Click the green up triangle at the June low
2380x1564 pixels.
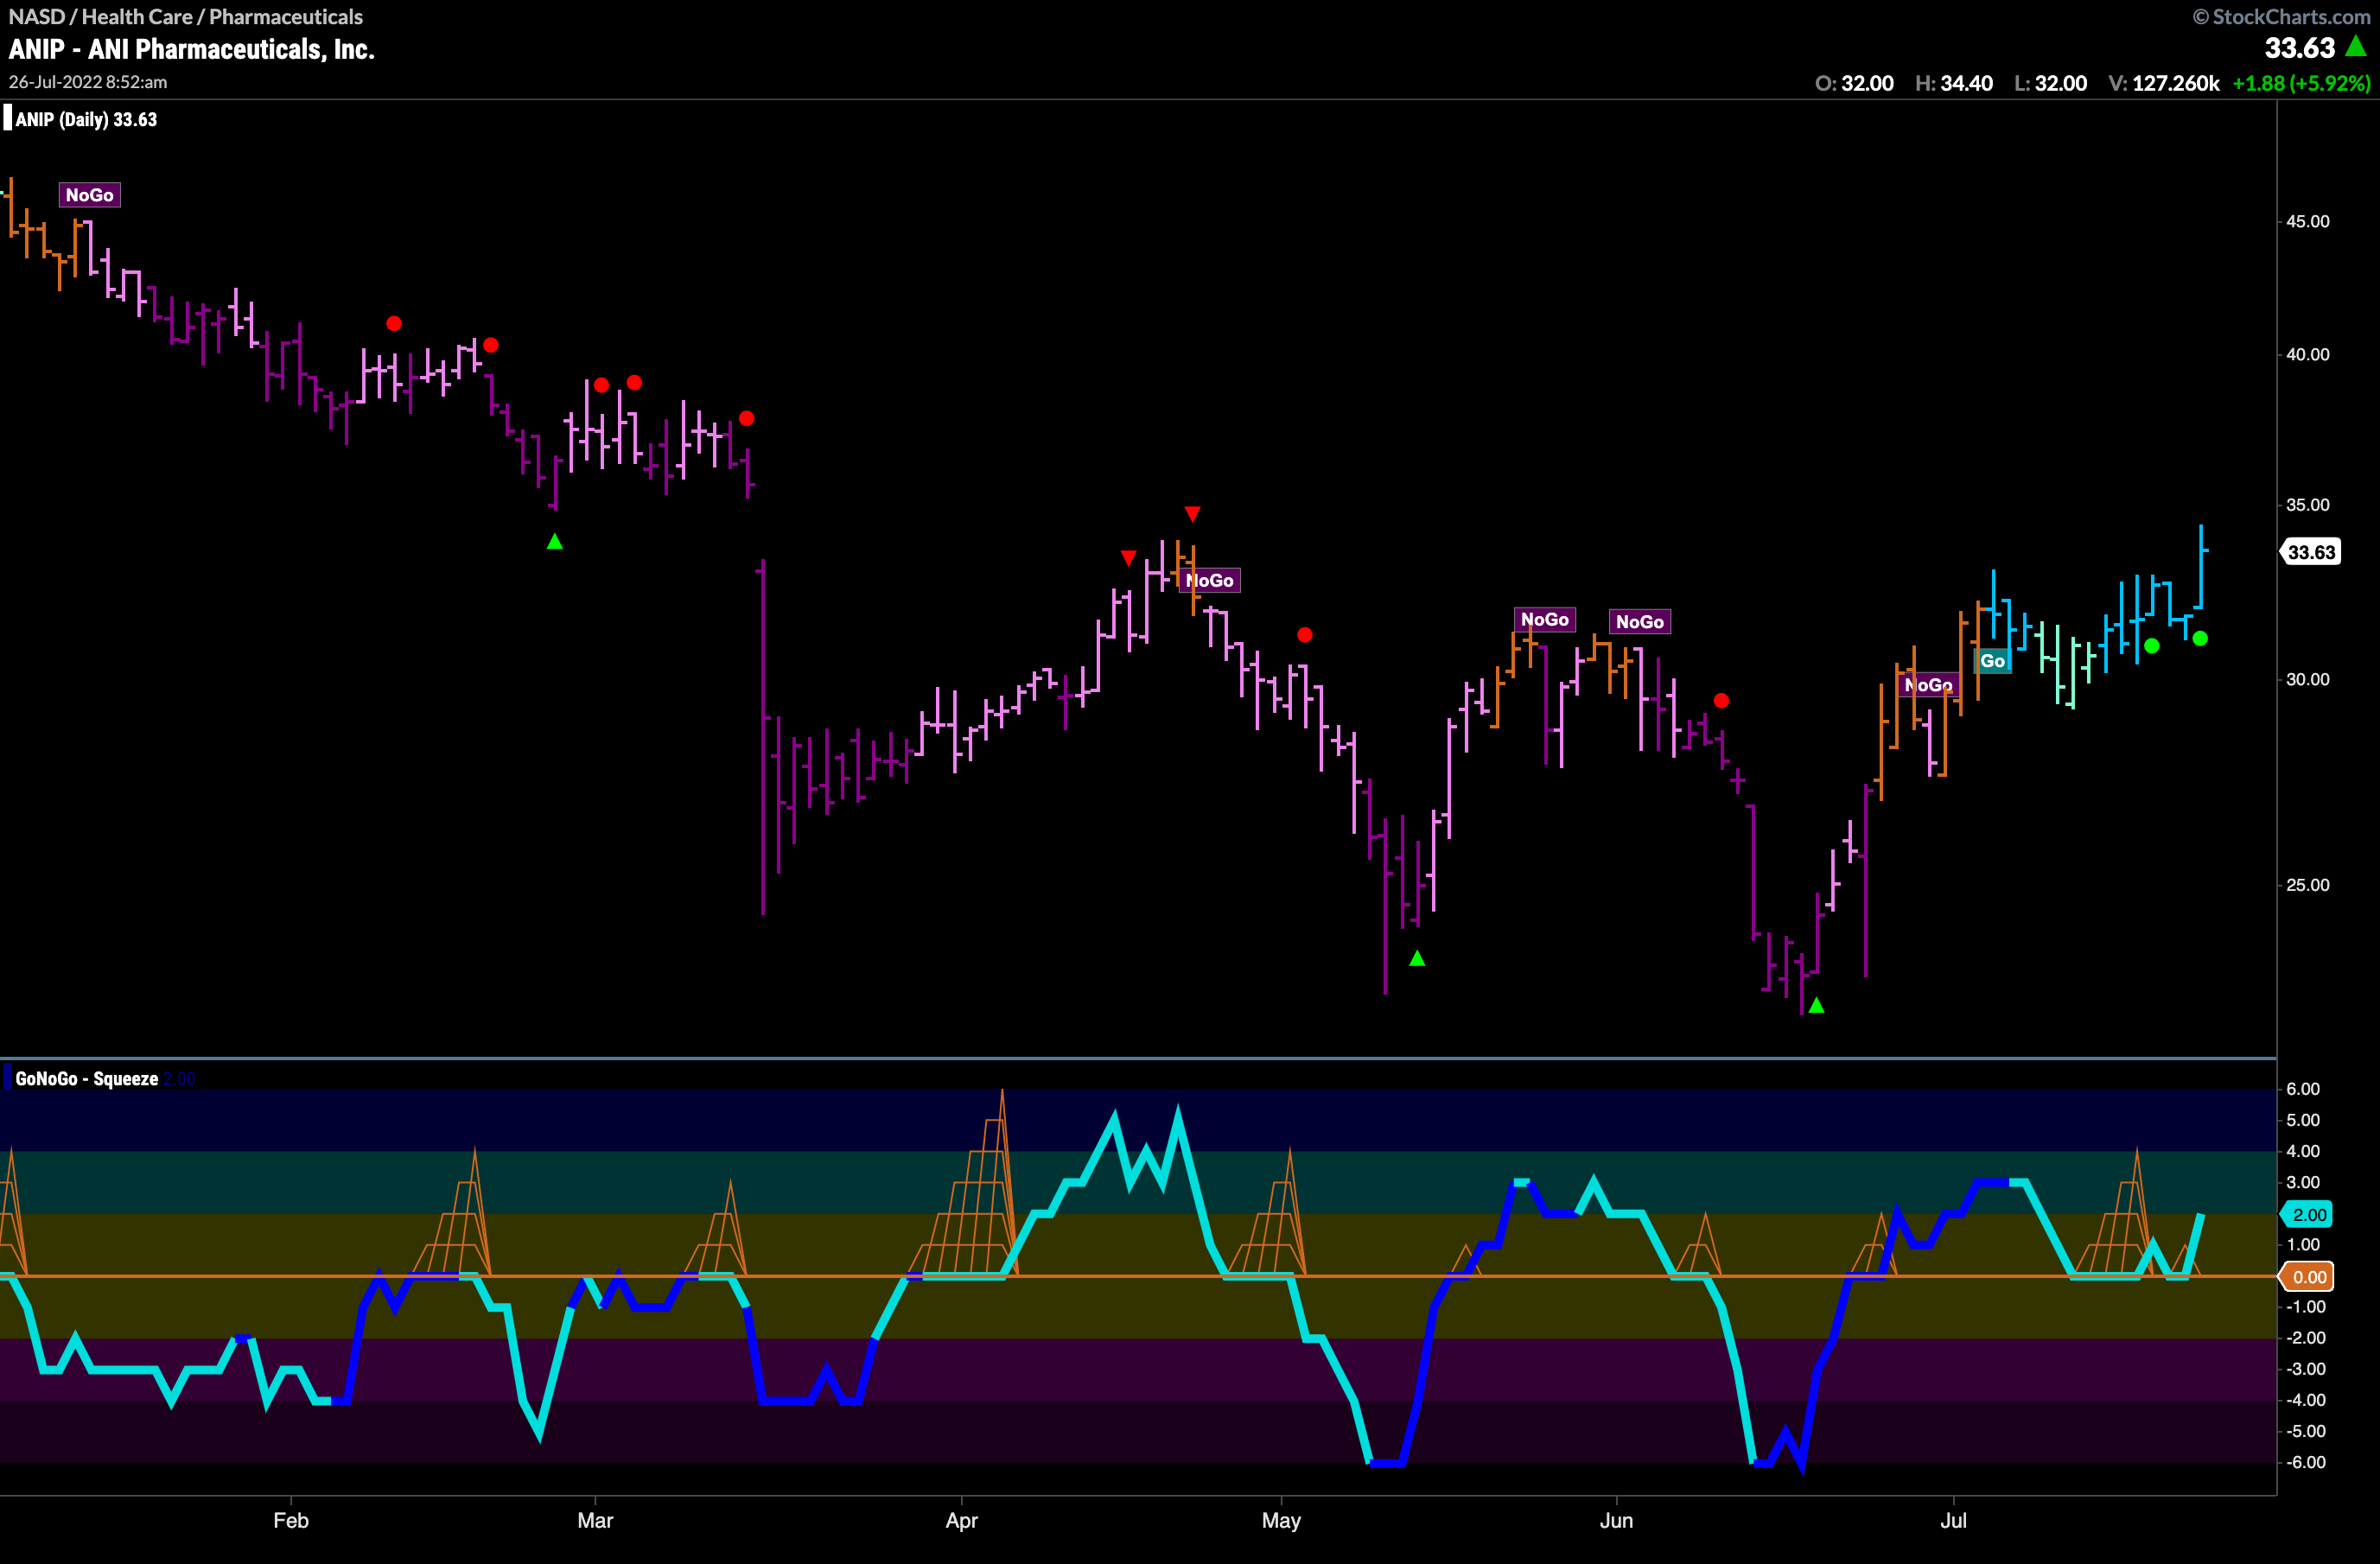pyautogui.click(x=1816, y=1005)
